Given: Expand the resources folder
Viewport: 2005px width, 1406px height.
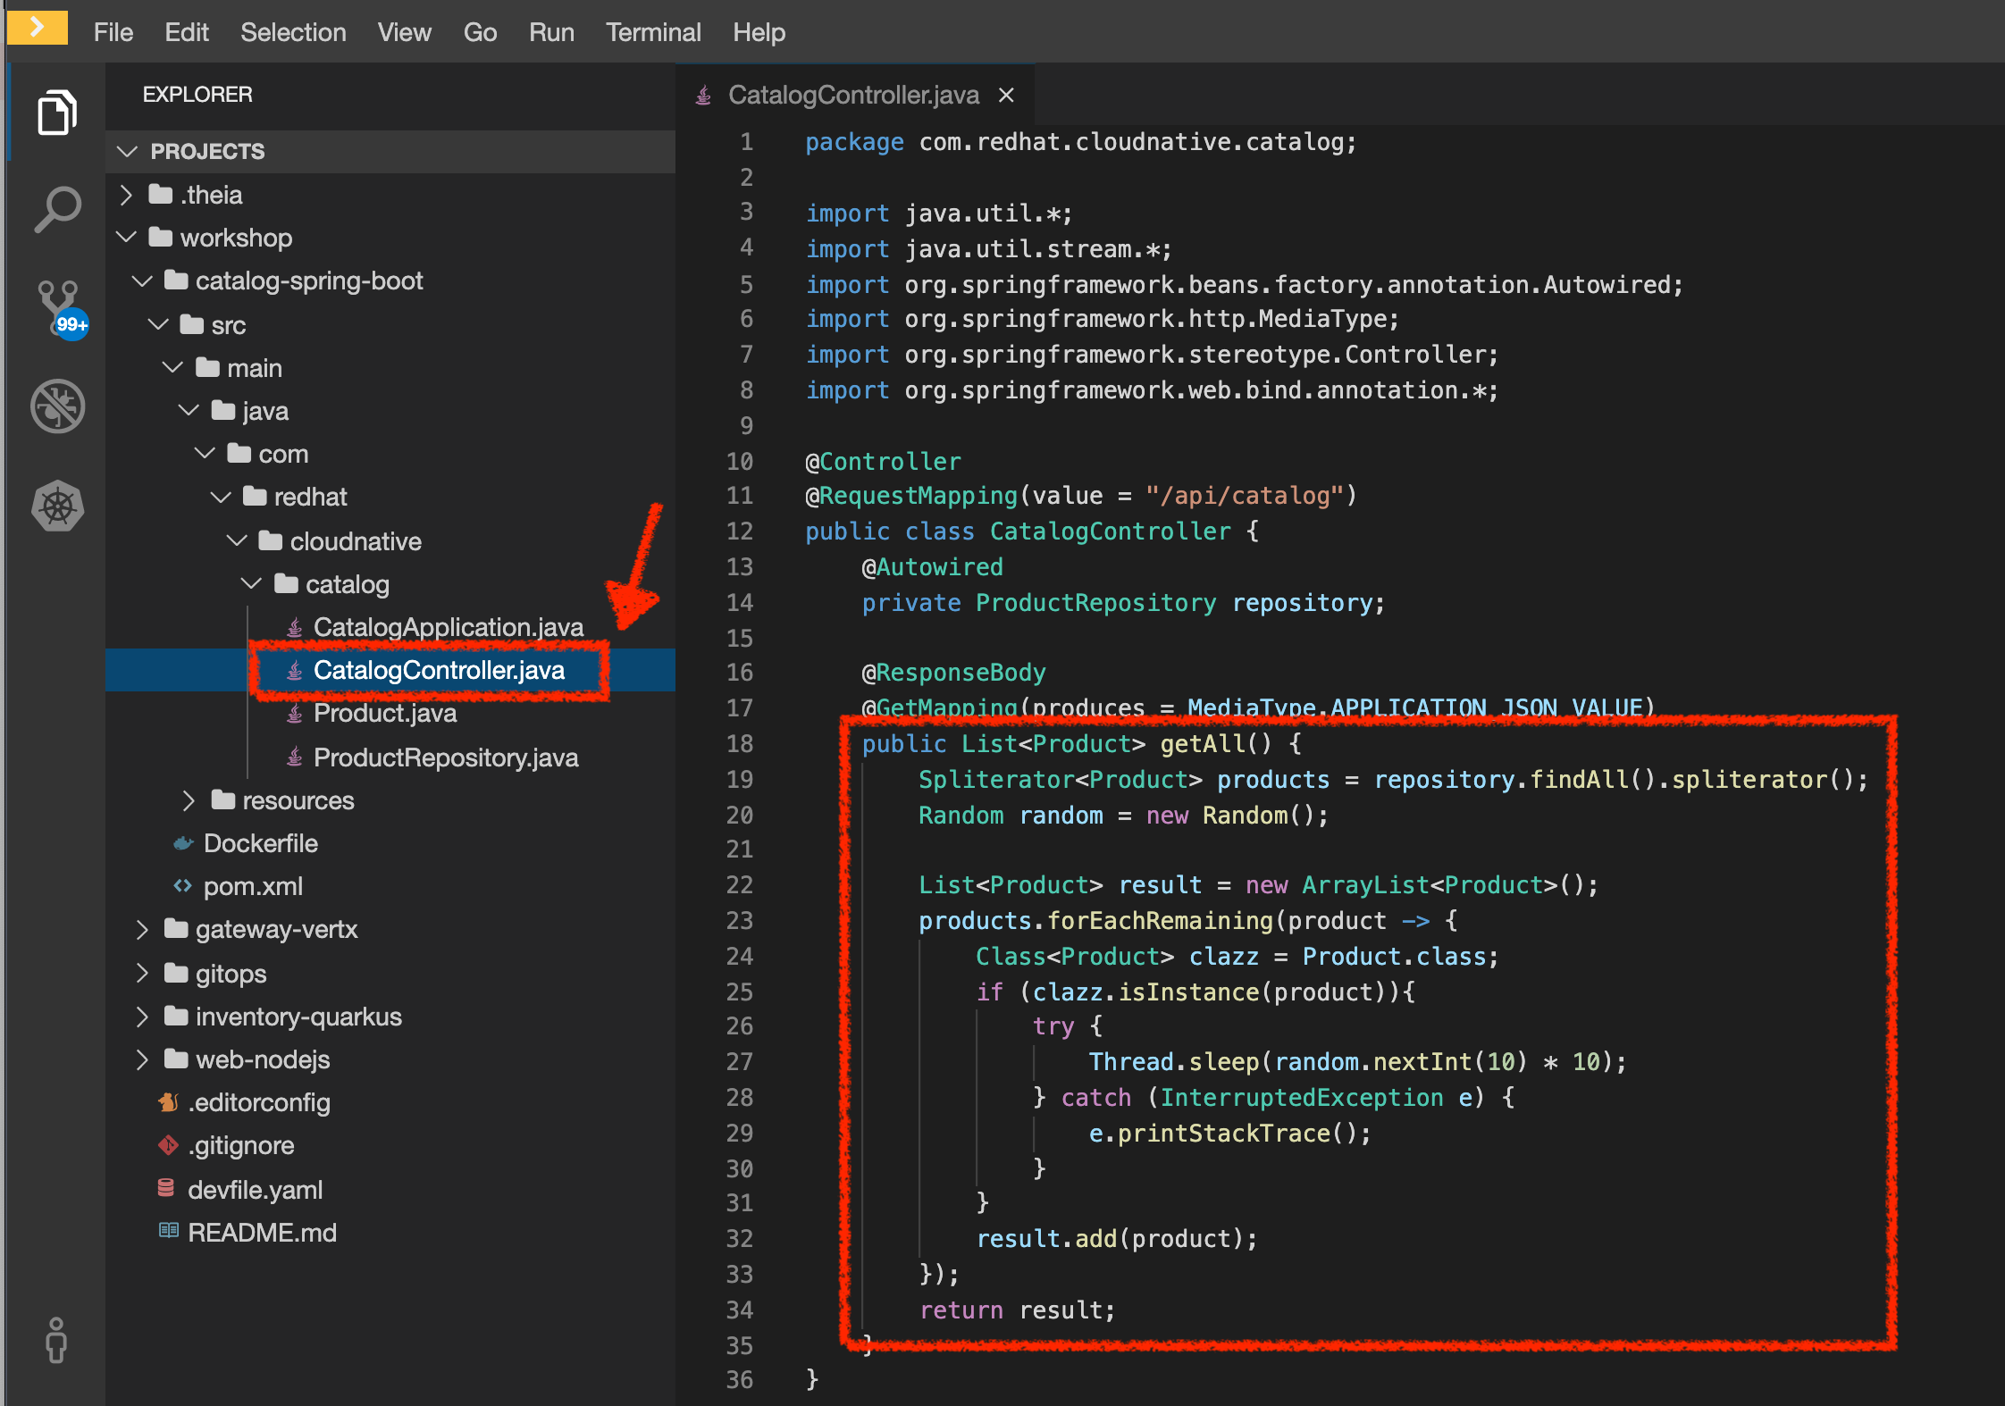Looking at the screenshot, I should coord(189,799).
